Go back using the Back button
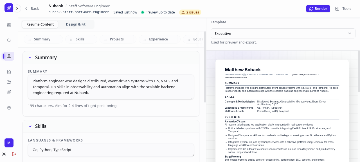The image size is (360, 162). (32, 9)
